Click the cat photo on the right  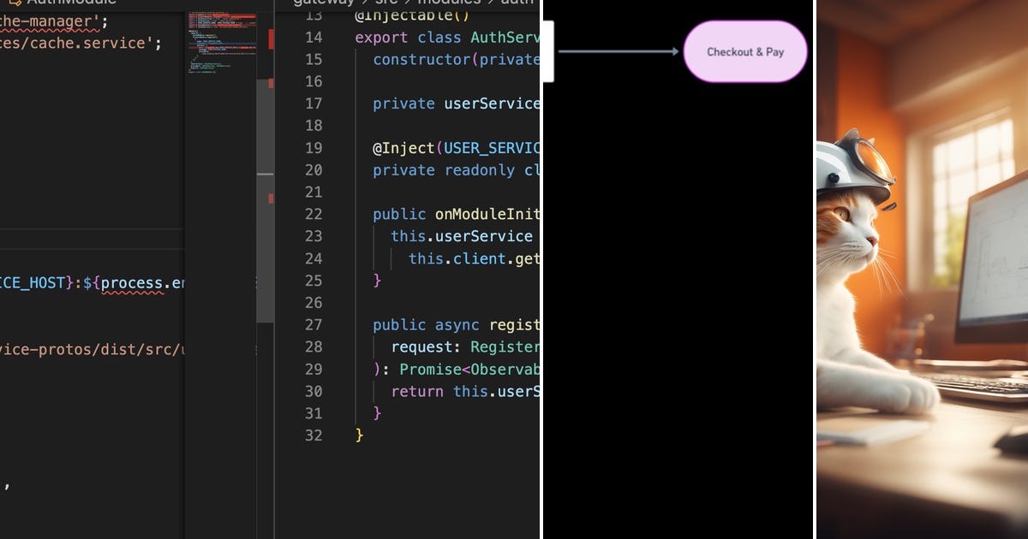tap(921, 269)
